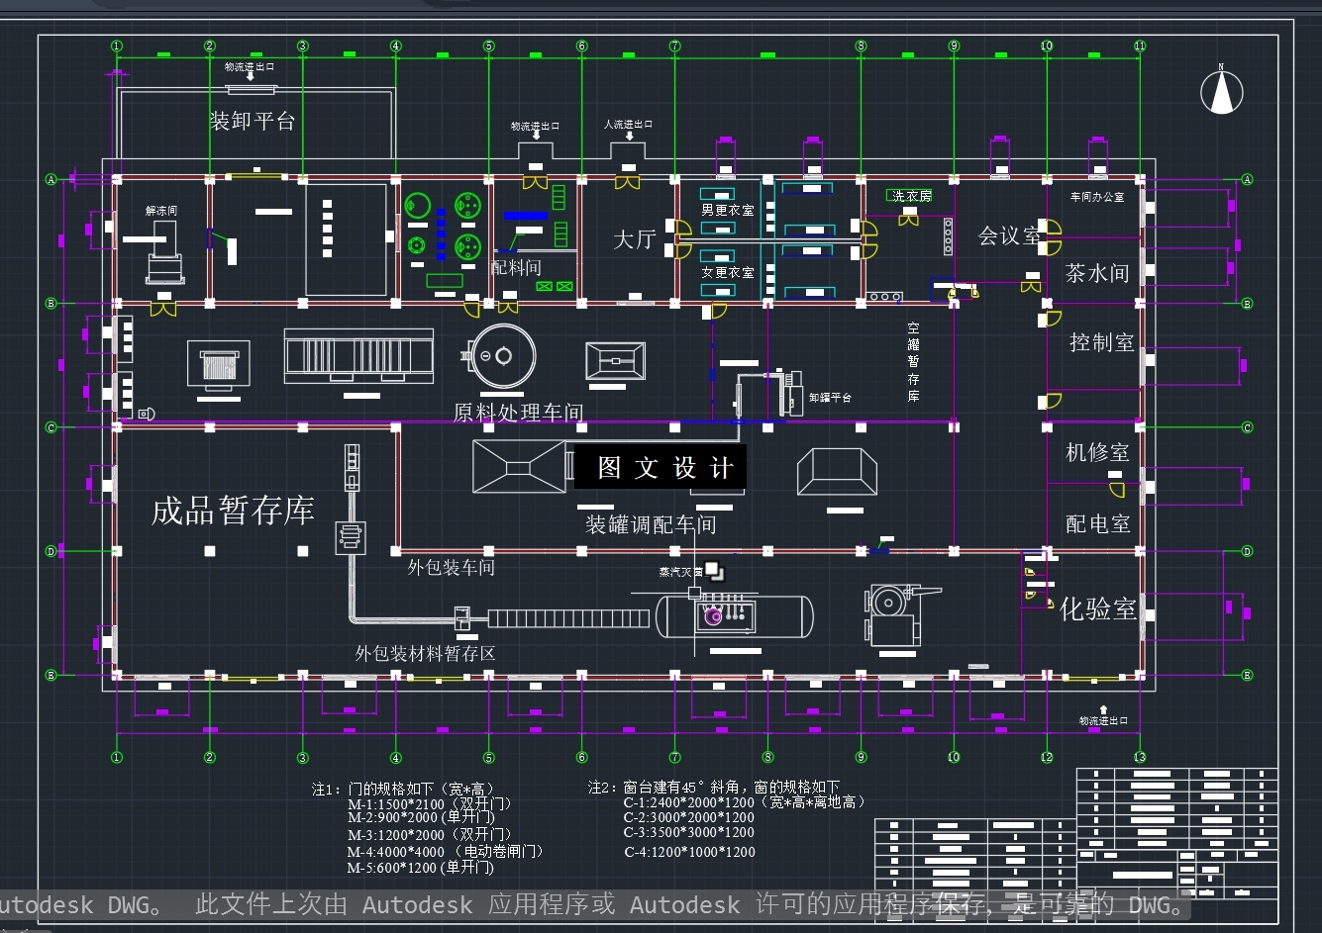This screenshot has height=933, width=1322.
Task: Select the C-2:3000*2000*1200 window spec line
Action: pos(689,817)
